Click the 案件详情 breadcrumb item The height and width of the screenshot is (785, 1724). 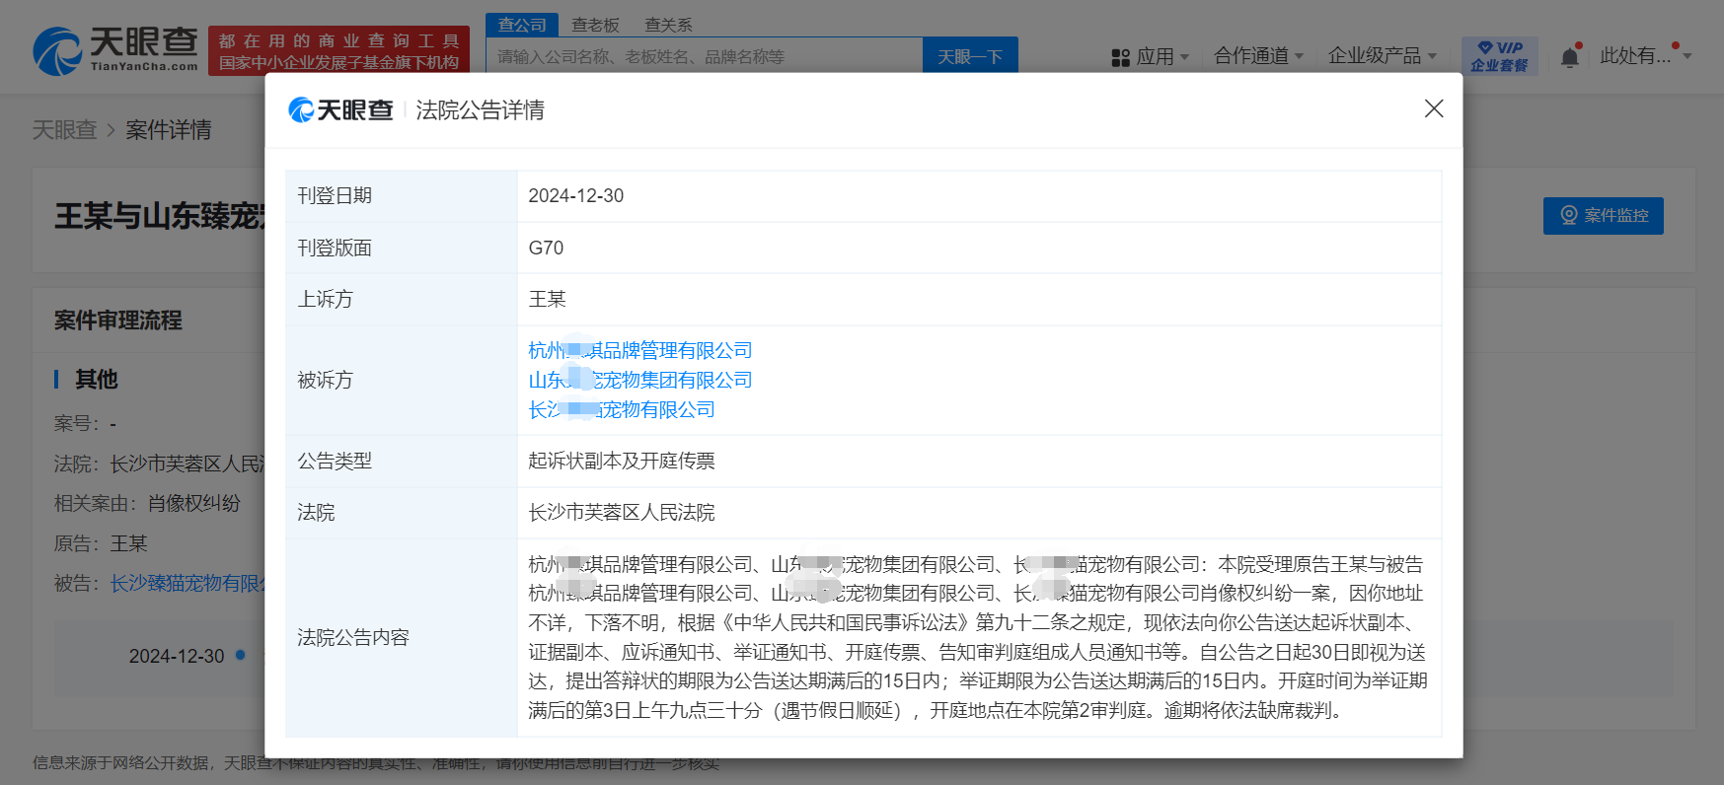tap(169, 130)
